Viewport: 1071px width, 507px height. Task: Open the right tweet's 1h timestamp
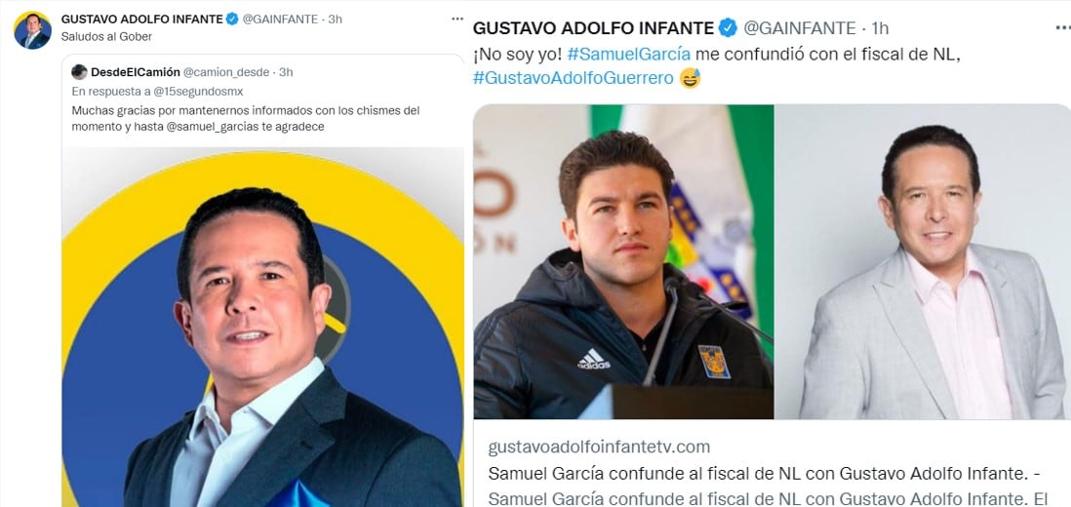880,28
